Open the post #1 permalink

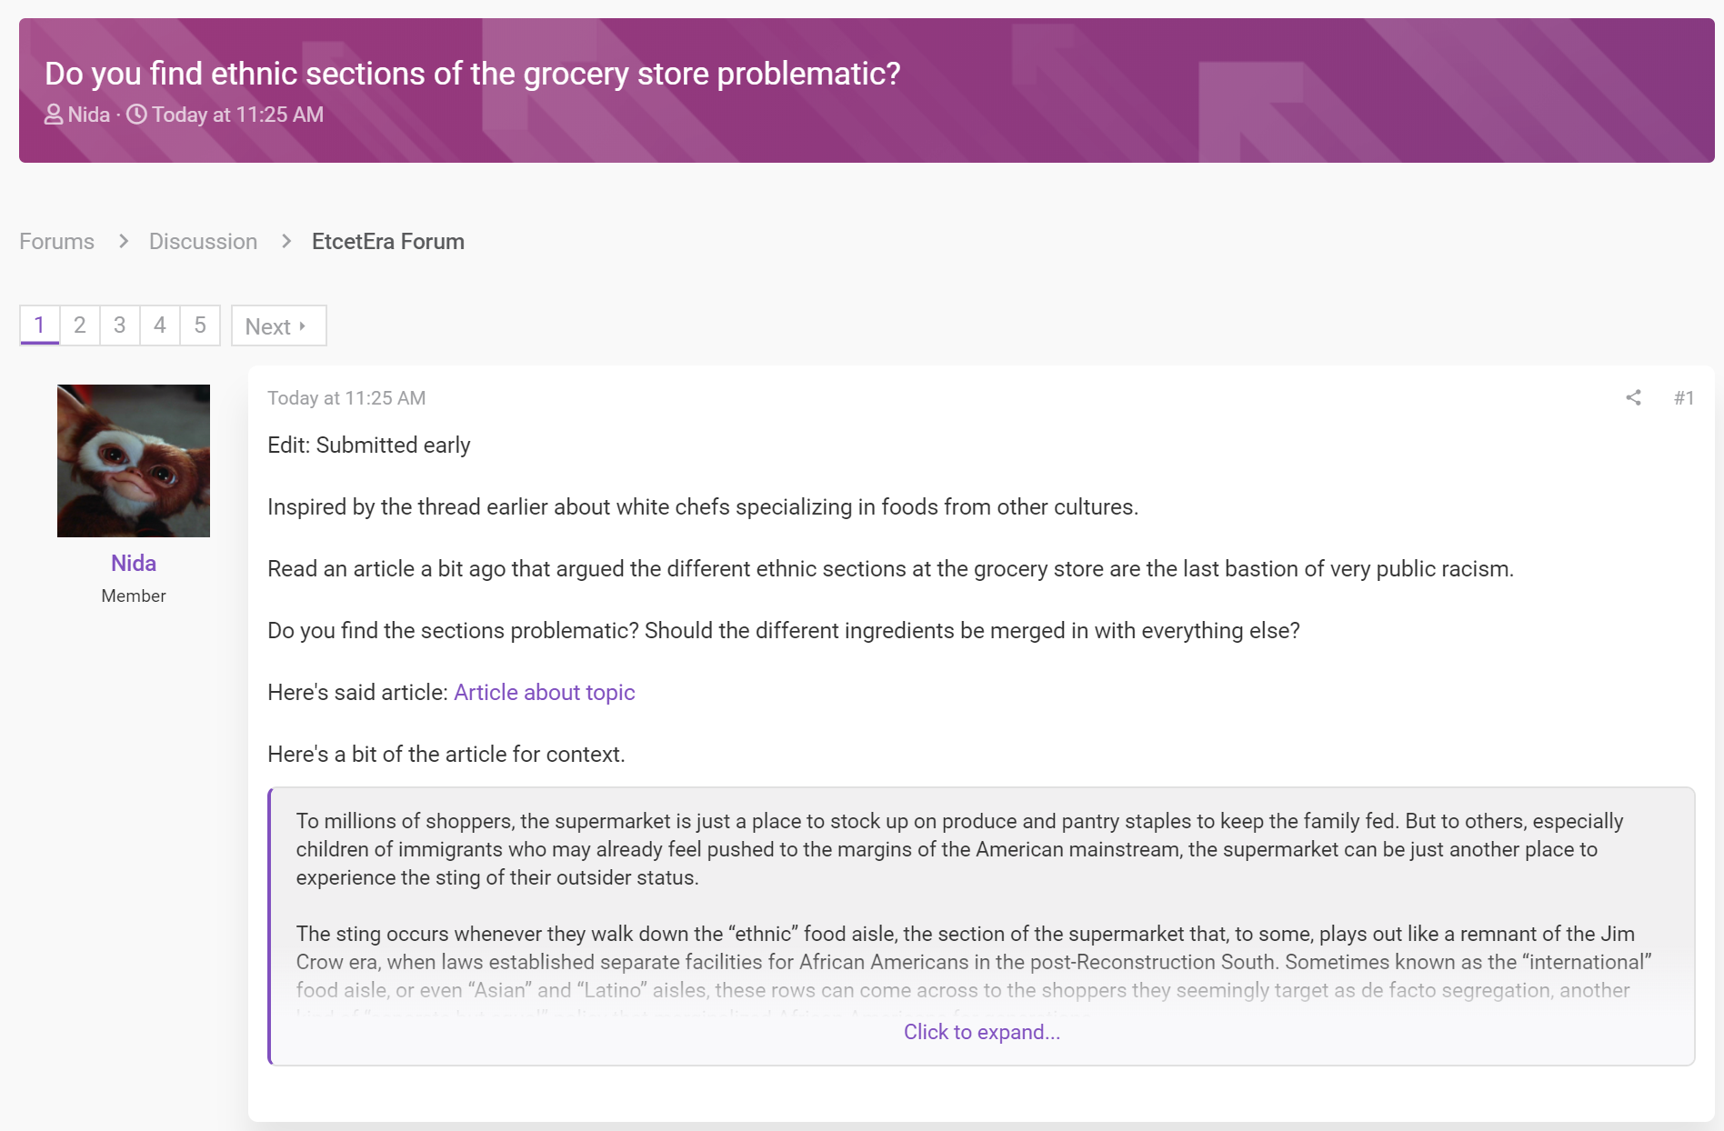pos(1684,397)
